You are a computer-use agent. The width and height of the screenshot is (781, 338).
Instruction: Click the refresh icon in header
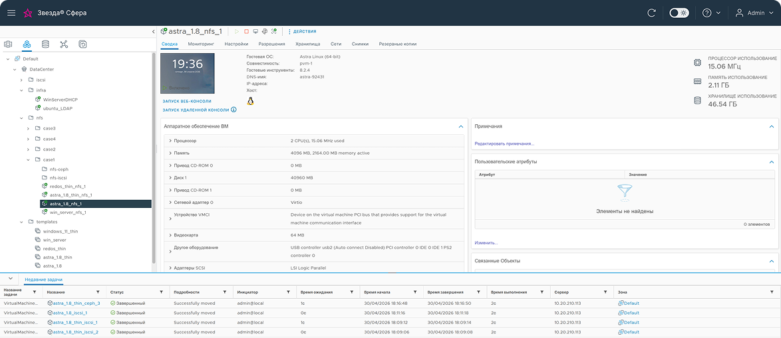(x=651, y=13)
